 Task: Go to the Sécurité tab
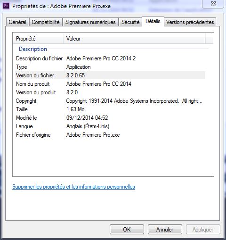[x=130, y=22]
